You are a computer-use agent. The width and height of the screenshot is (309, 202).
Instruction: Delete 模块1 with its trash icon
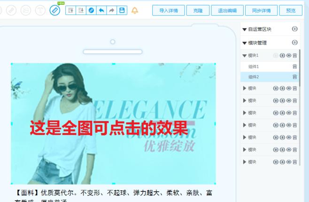coord(294,56)
